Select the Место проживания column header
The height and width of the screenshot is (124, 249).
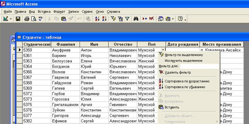222,44
